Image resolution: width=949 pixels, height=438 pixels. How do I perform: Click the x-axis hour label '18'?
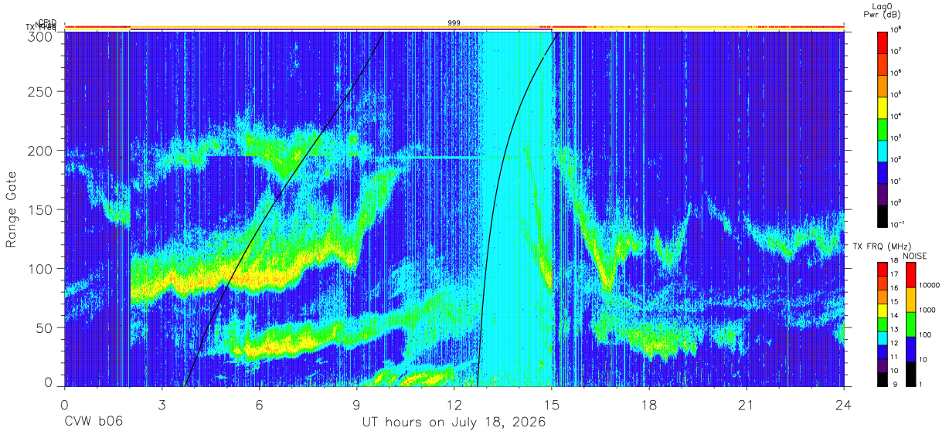(649, 404)
